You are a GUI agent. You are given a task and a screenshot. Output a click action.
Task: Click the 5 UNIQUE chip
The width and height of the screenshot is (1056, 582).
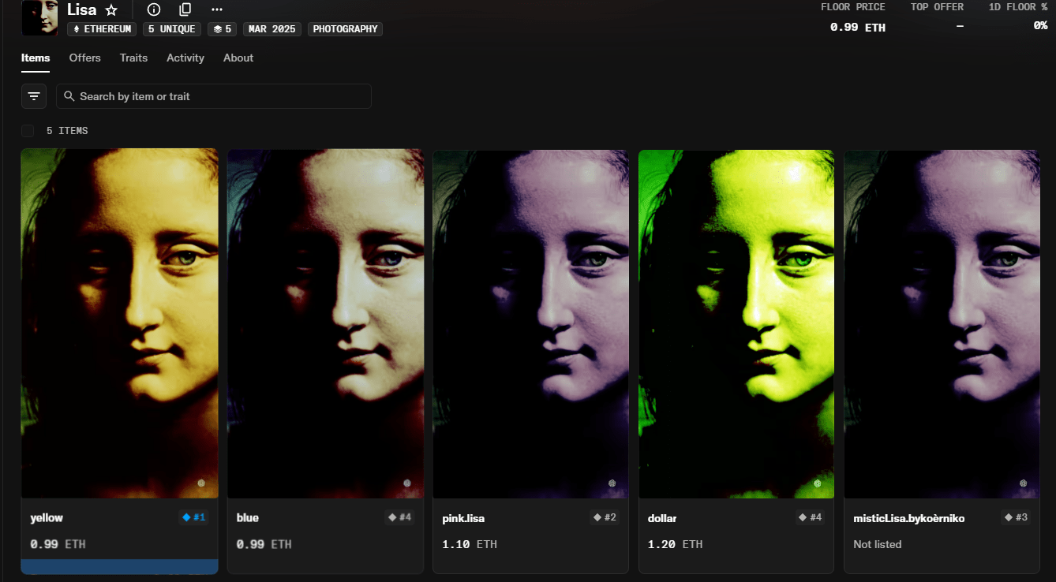pyautogui.click(x=171, y=29)
